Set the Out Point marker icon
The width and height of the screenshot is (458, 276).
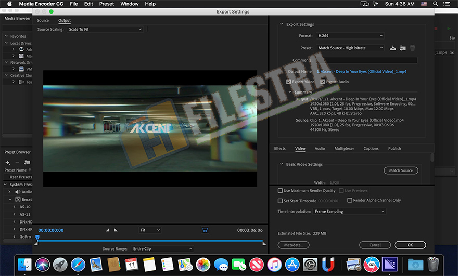[x=116, y=230]
